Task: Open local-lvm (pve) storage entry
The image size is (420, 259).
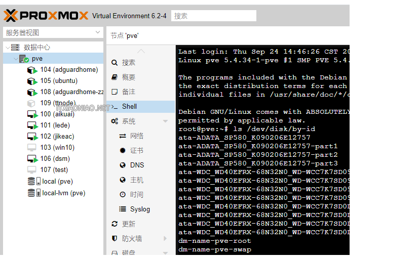Action: 64,193
